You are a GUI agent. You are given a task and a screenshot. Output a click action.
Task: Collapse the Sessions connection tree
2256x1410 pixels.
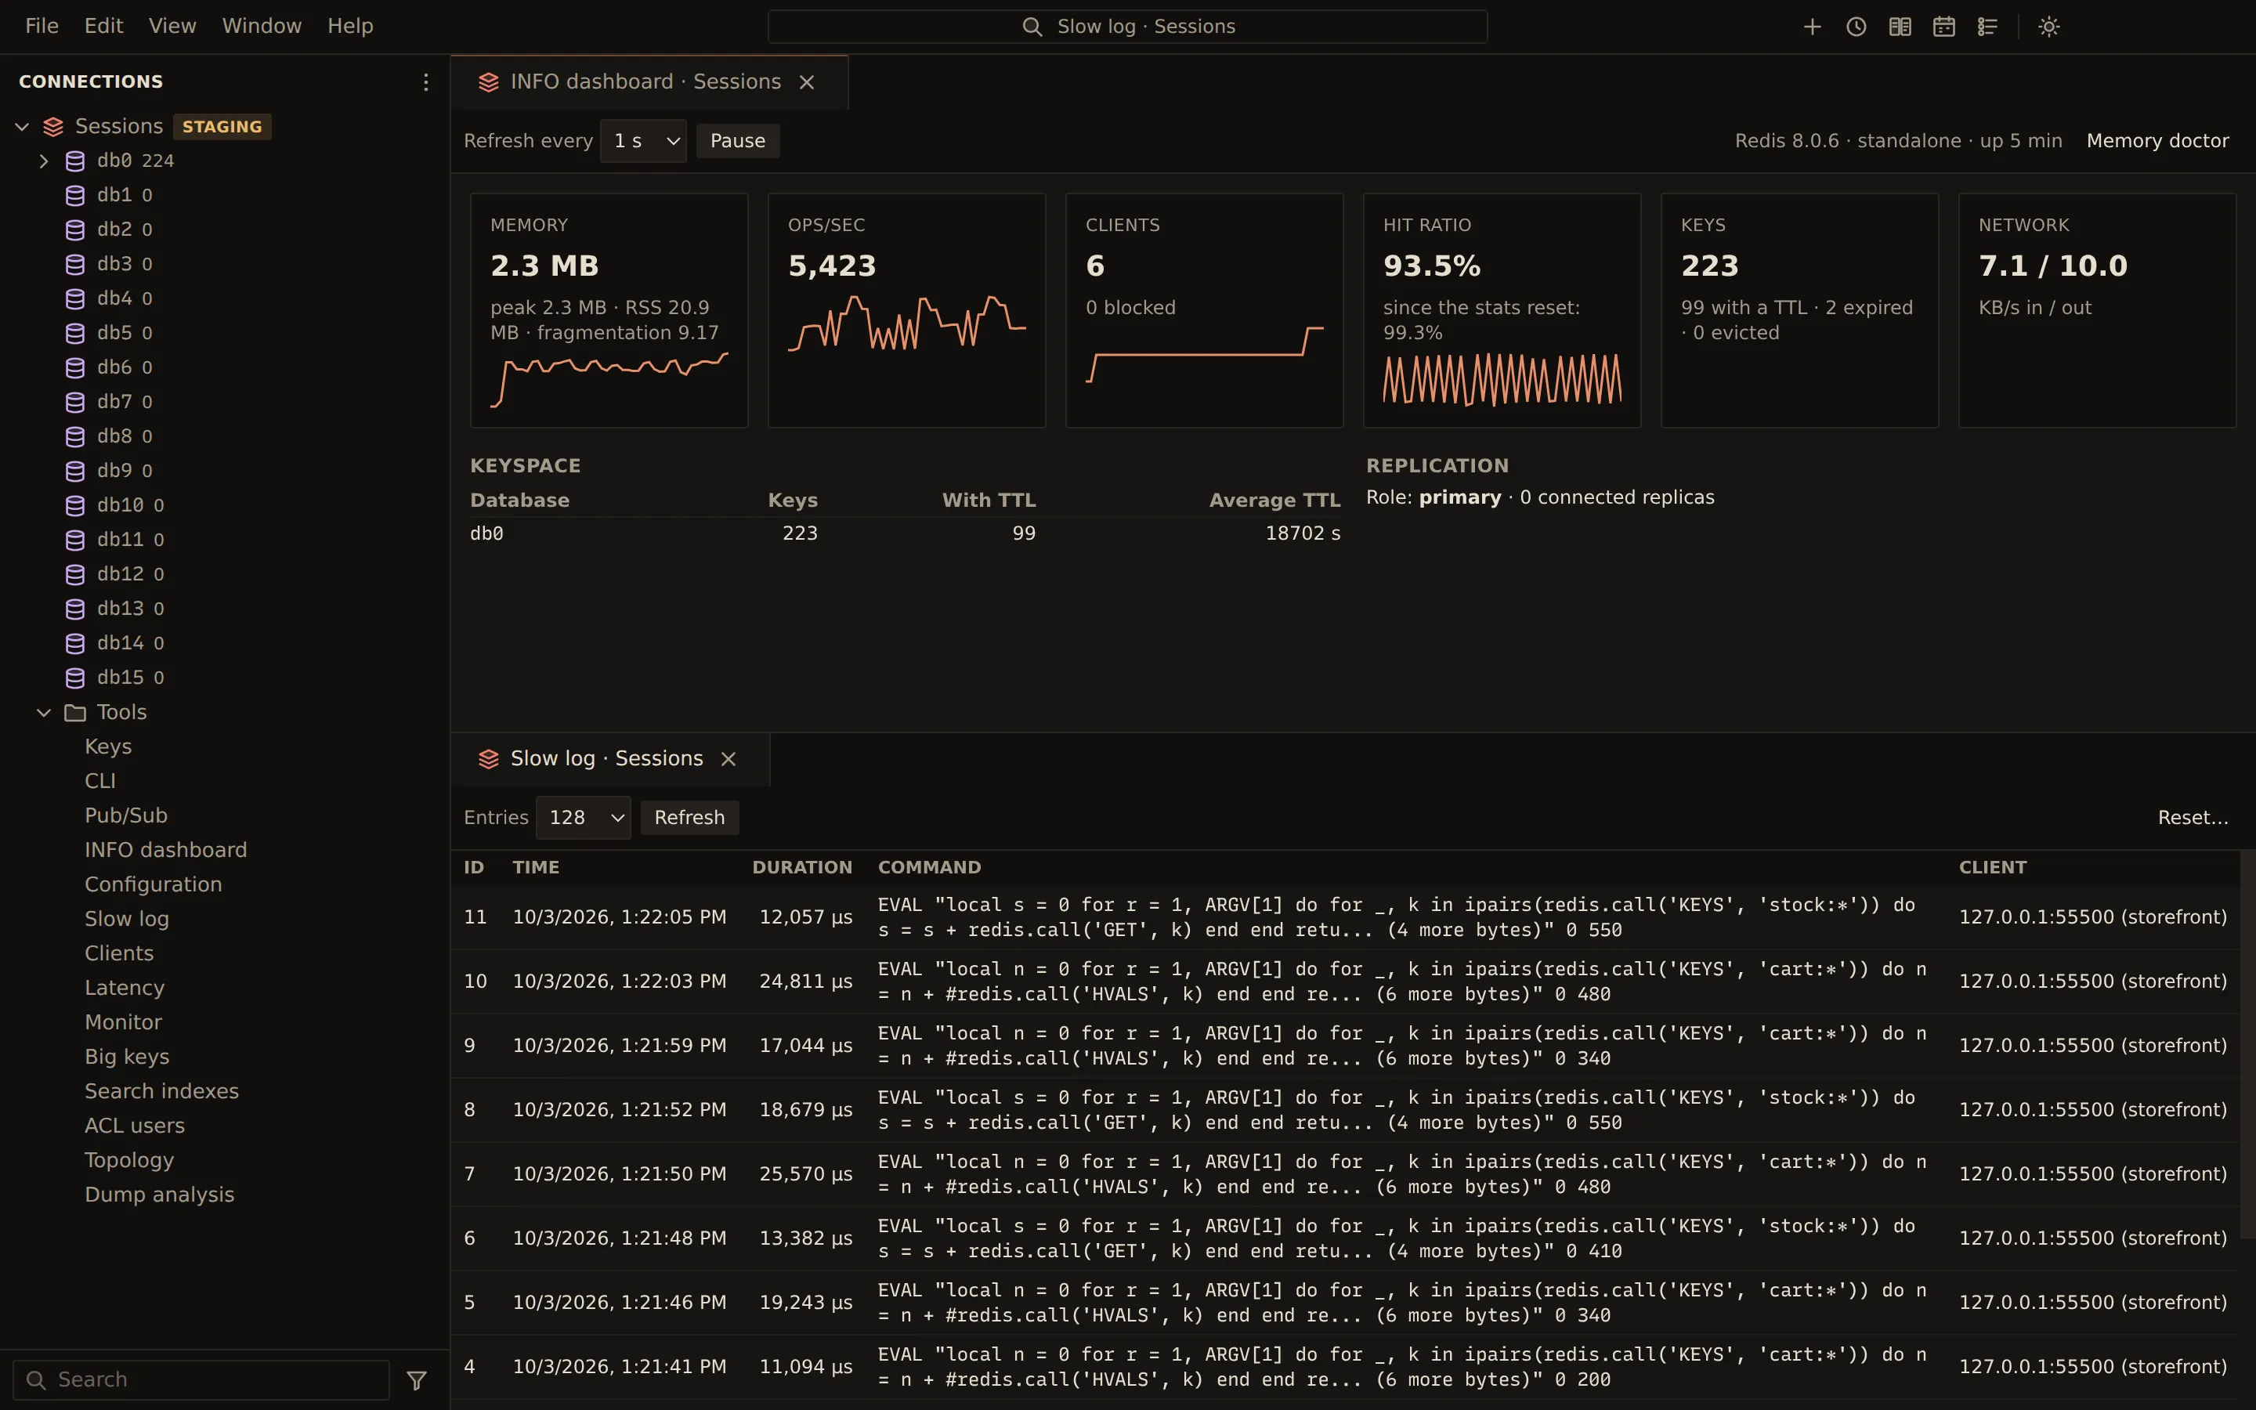click(x=23, y=126)
